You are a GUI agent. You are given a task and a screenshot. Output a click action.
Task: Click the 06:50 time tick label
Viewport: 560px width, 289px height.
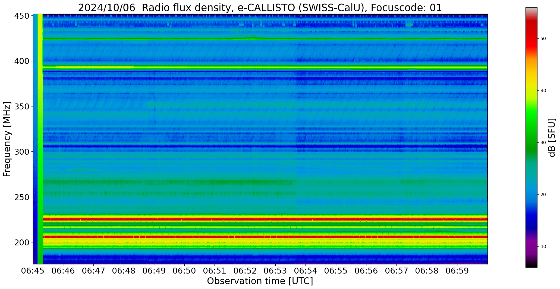pyautogui.click(x=184, y=271)
